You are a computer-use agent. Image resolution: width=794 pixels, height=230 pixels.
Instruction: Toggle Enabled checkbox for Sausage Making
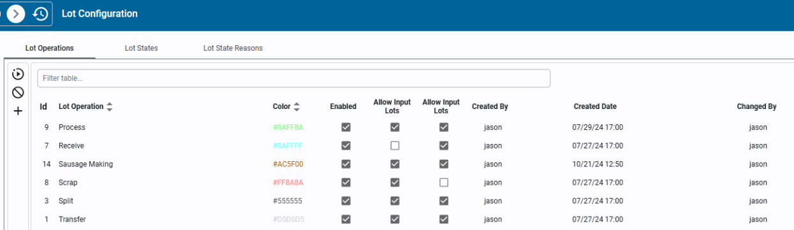point(346,164)
